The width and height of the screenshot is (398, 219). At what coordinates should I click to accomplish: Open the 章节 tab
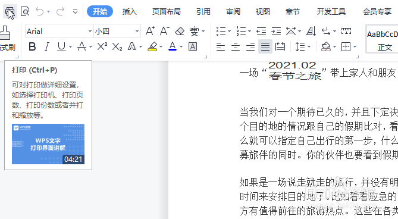point(293,12)
